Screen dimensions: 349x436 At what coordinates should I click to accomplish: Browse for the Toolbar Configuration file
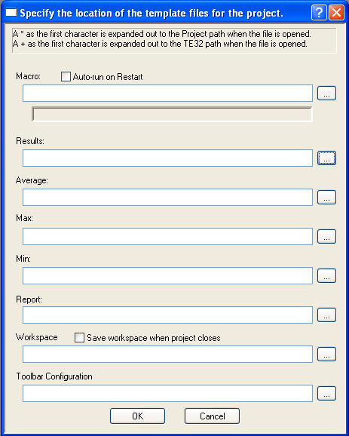(326, 393)
